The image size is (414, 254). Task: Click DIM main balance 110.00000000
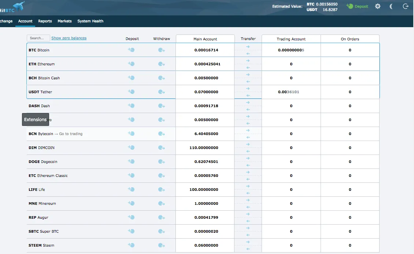click(x=204, y=148)
